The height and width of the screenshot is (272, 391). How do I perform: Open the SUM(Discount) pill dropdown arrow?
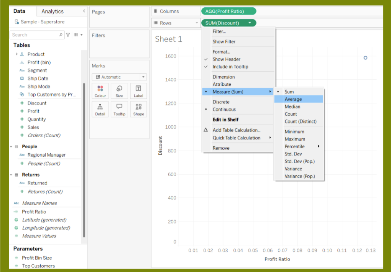click(250, 23)
